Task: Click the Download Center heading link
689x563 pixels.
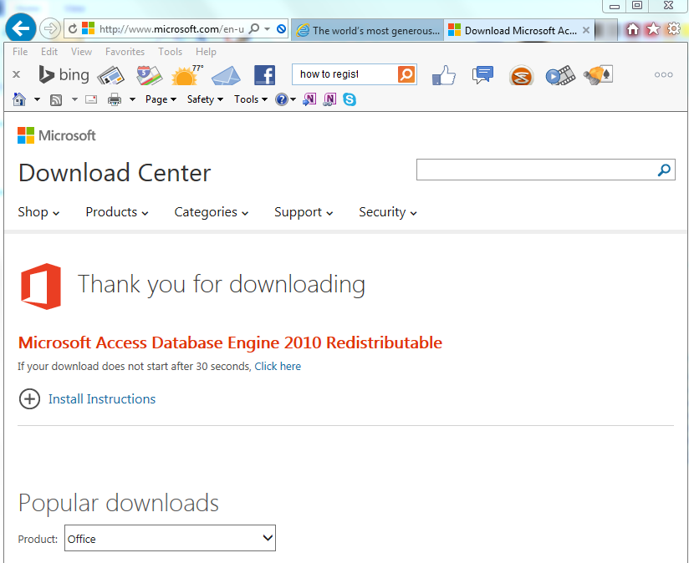Action: [115, 172]
